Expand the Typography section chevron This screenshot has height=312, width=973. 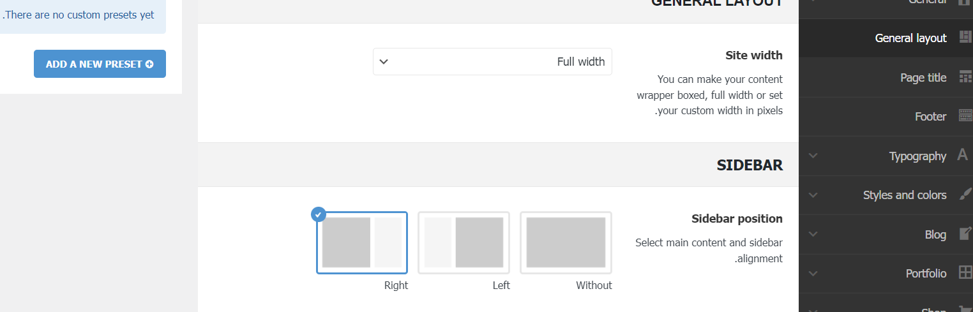[x=813, y=156]
